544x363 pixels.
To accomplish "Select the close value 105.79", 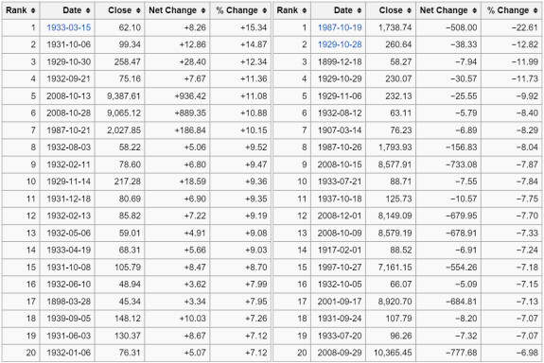I will tap(128, 268).
